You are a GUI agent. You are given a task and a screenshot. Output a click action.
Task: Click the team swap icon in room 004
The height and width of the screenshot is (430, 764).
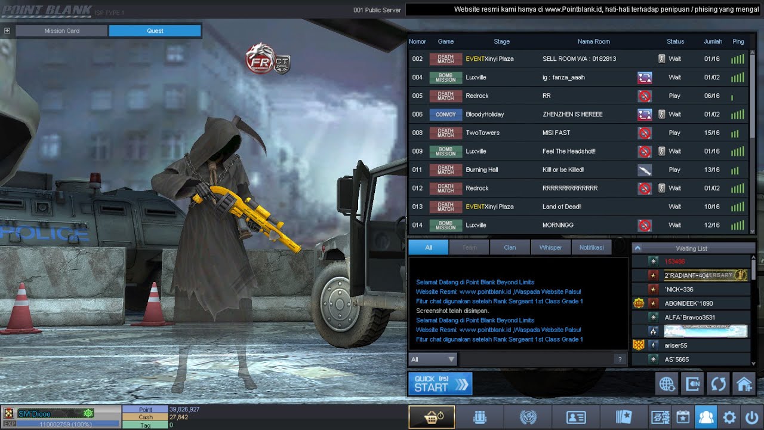[645, 77]
